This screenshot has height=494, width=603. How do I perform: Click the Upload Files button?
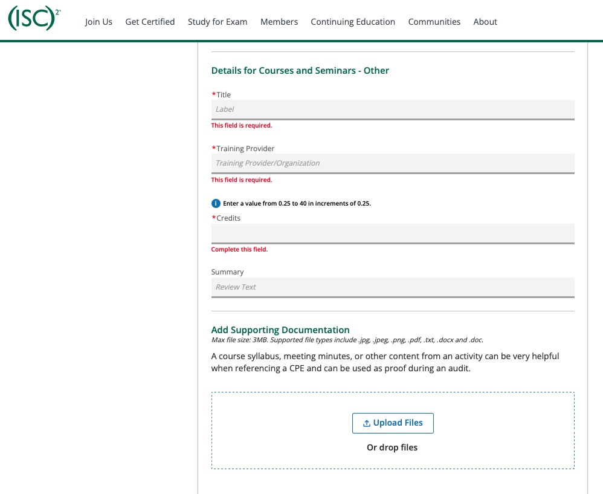click(x=393, y=423)
